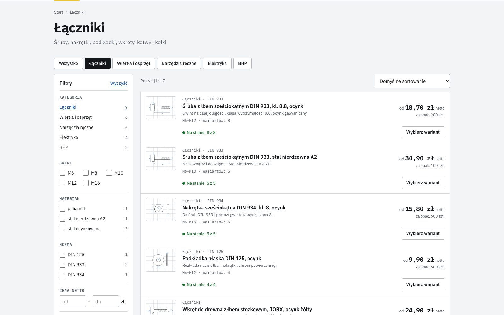Click the minimum net price 'od' field

pyautogui.click(x=73, y=301)
